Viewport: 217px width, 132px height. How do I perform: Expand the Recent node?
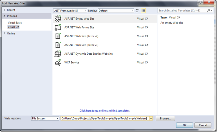[5, 10]
